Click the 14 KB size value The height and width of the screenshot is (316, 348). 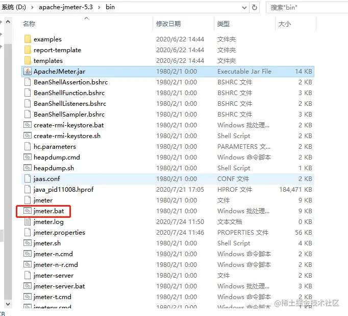(x=304, y=72)
